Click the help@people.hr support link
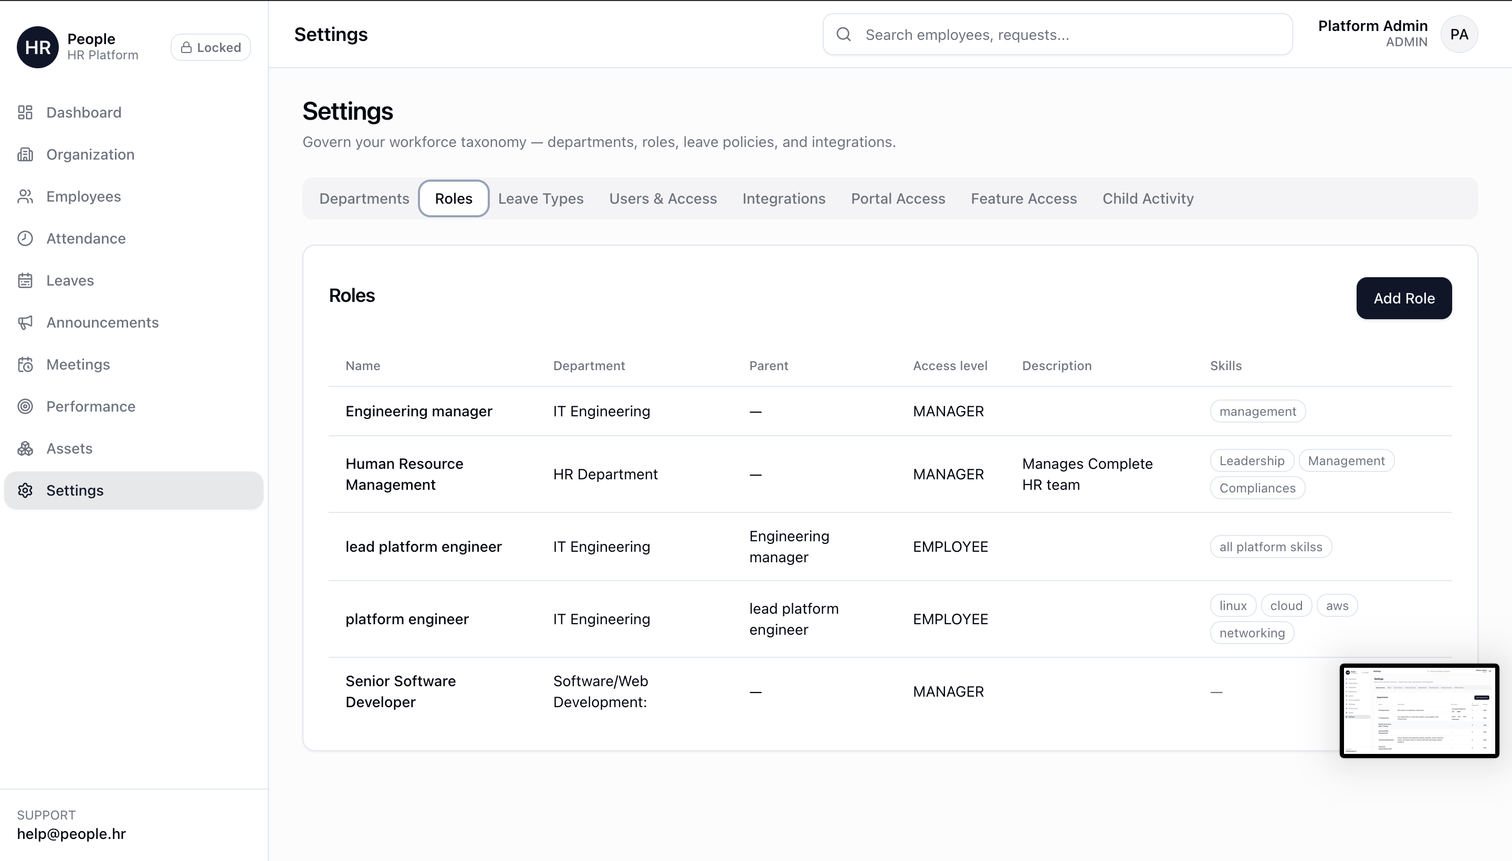 click(x=71, y=834)
